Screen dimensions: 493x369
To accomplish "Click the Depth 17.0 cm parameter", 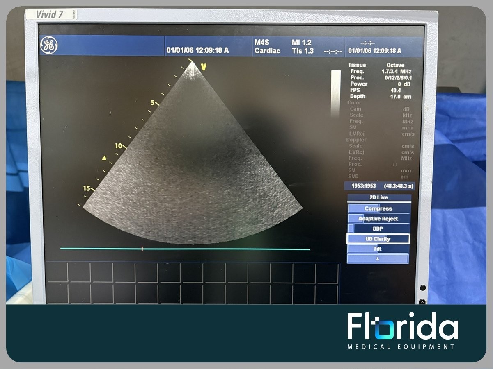I will point(380,97).
